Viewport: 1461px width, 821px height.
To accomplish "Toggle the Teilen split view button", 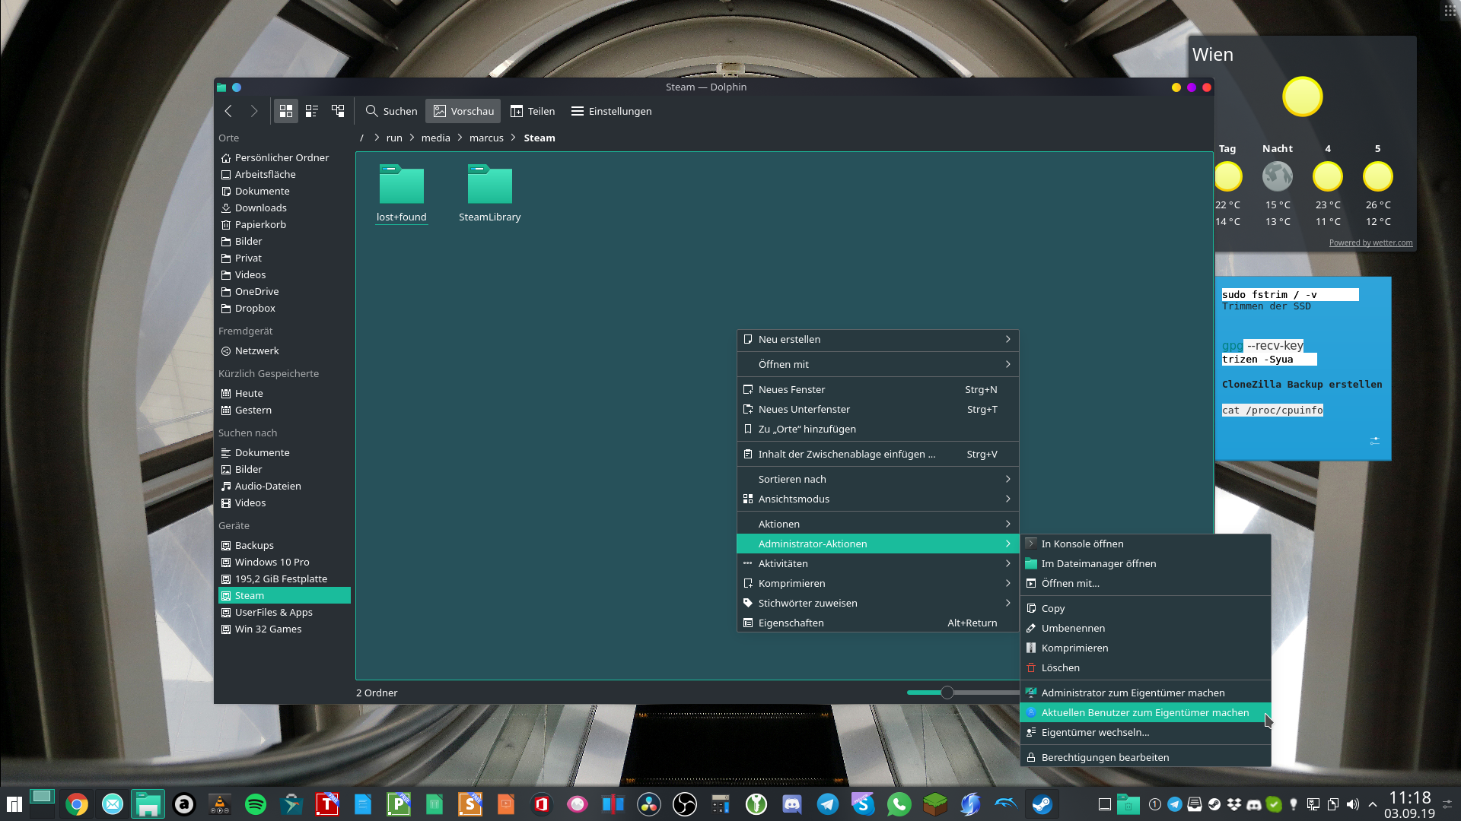I will click(x=533, y=111).
